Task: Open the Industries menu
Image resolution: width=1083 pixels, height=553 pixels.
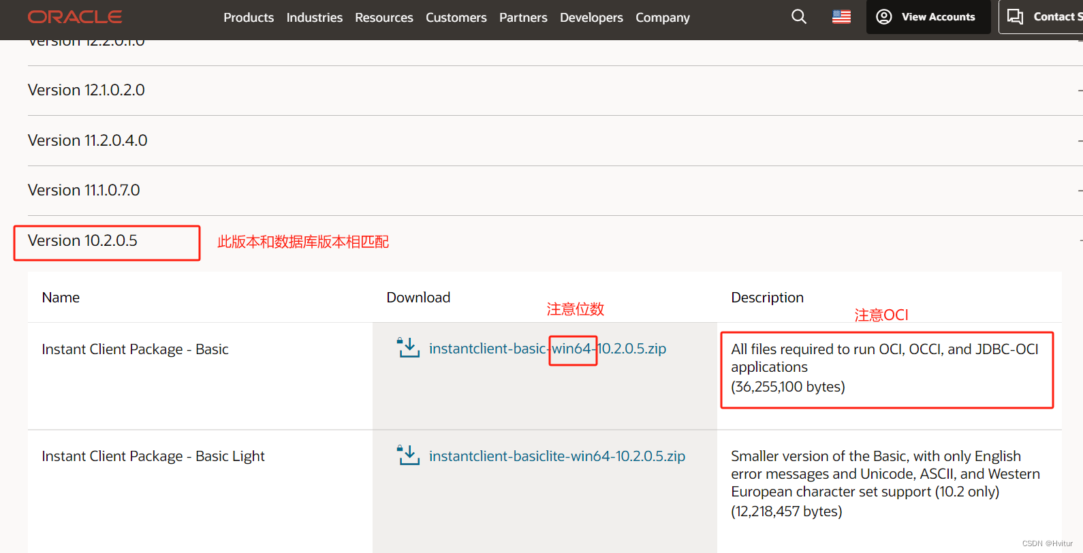Action: (315, 18)
